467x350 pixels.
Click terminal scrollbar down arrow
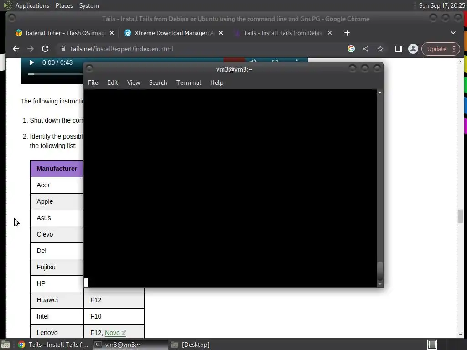(380, 284)
